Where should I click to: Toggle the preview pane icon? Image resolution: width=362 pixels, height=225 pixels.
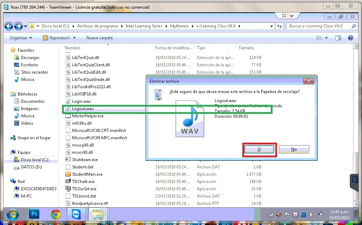[x=338, y=38]
